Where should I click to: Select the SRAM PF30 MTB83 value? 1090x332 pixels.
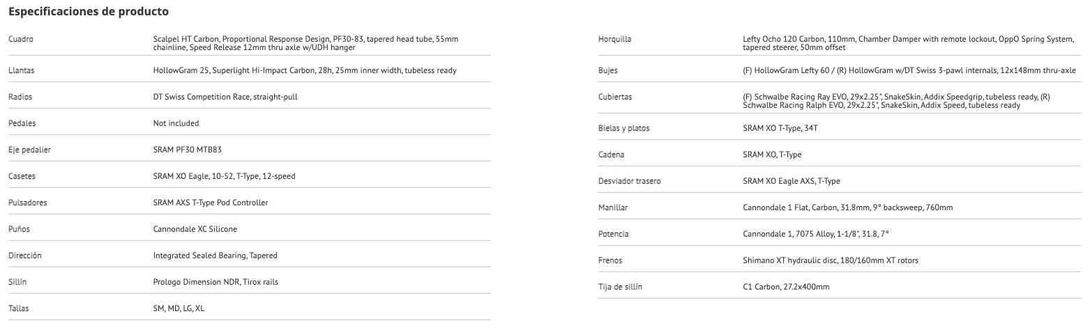click(x=187, y=150)
